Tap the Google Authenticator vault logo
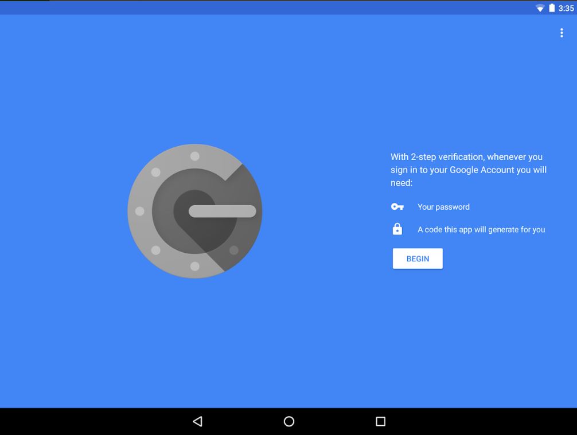 195,211
